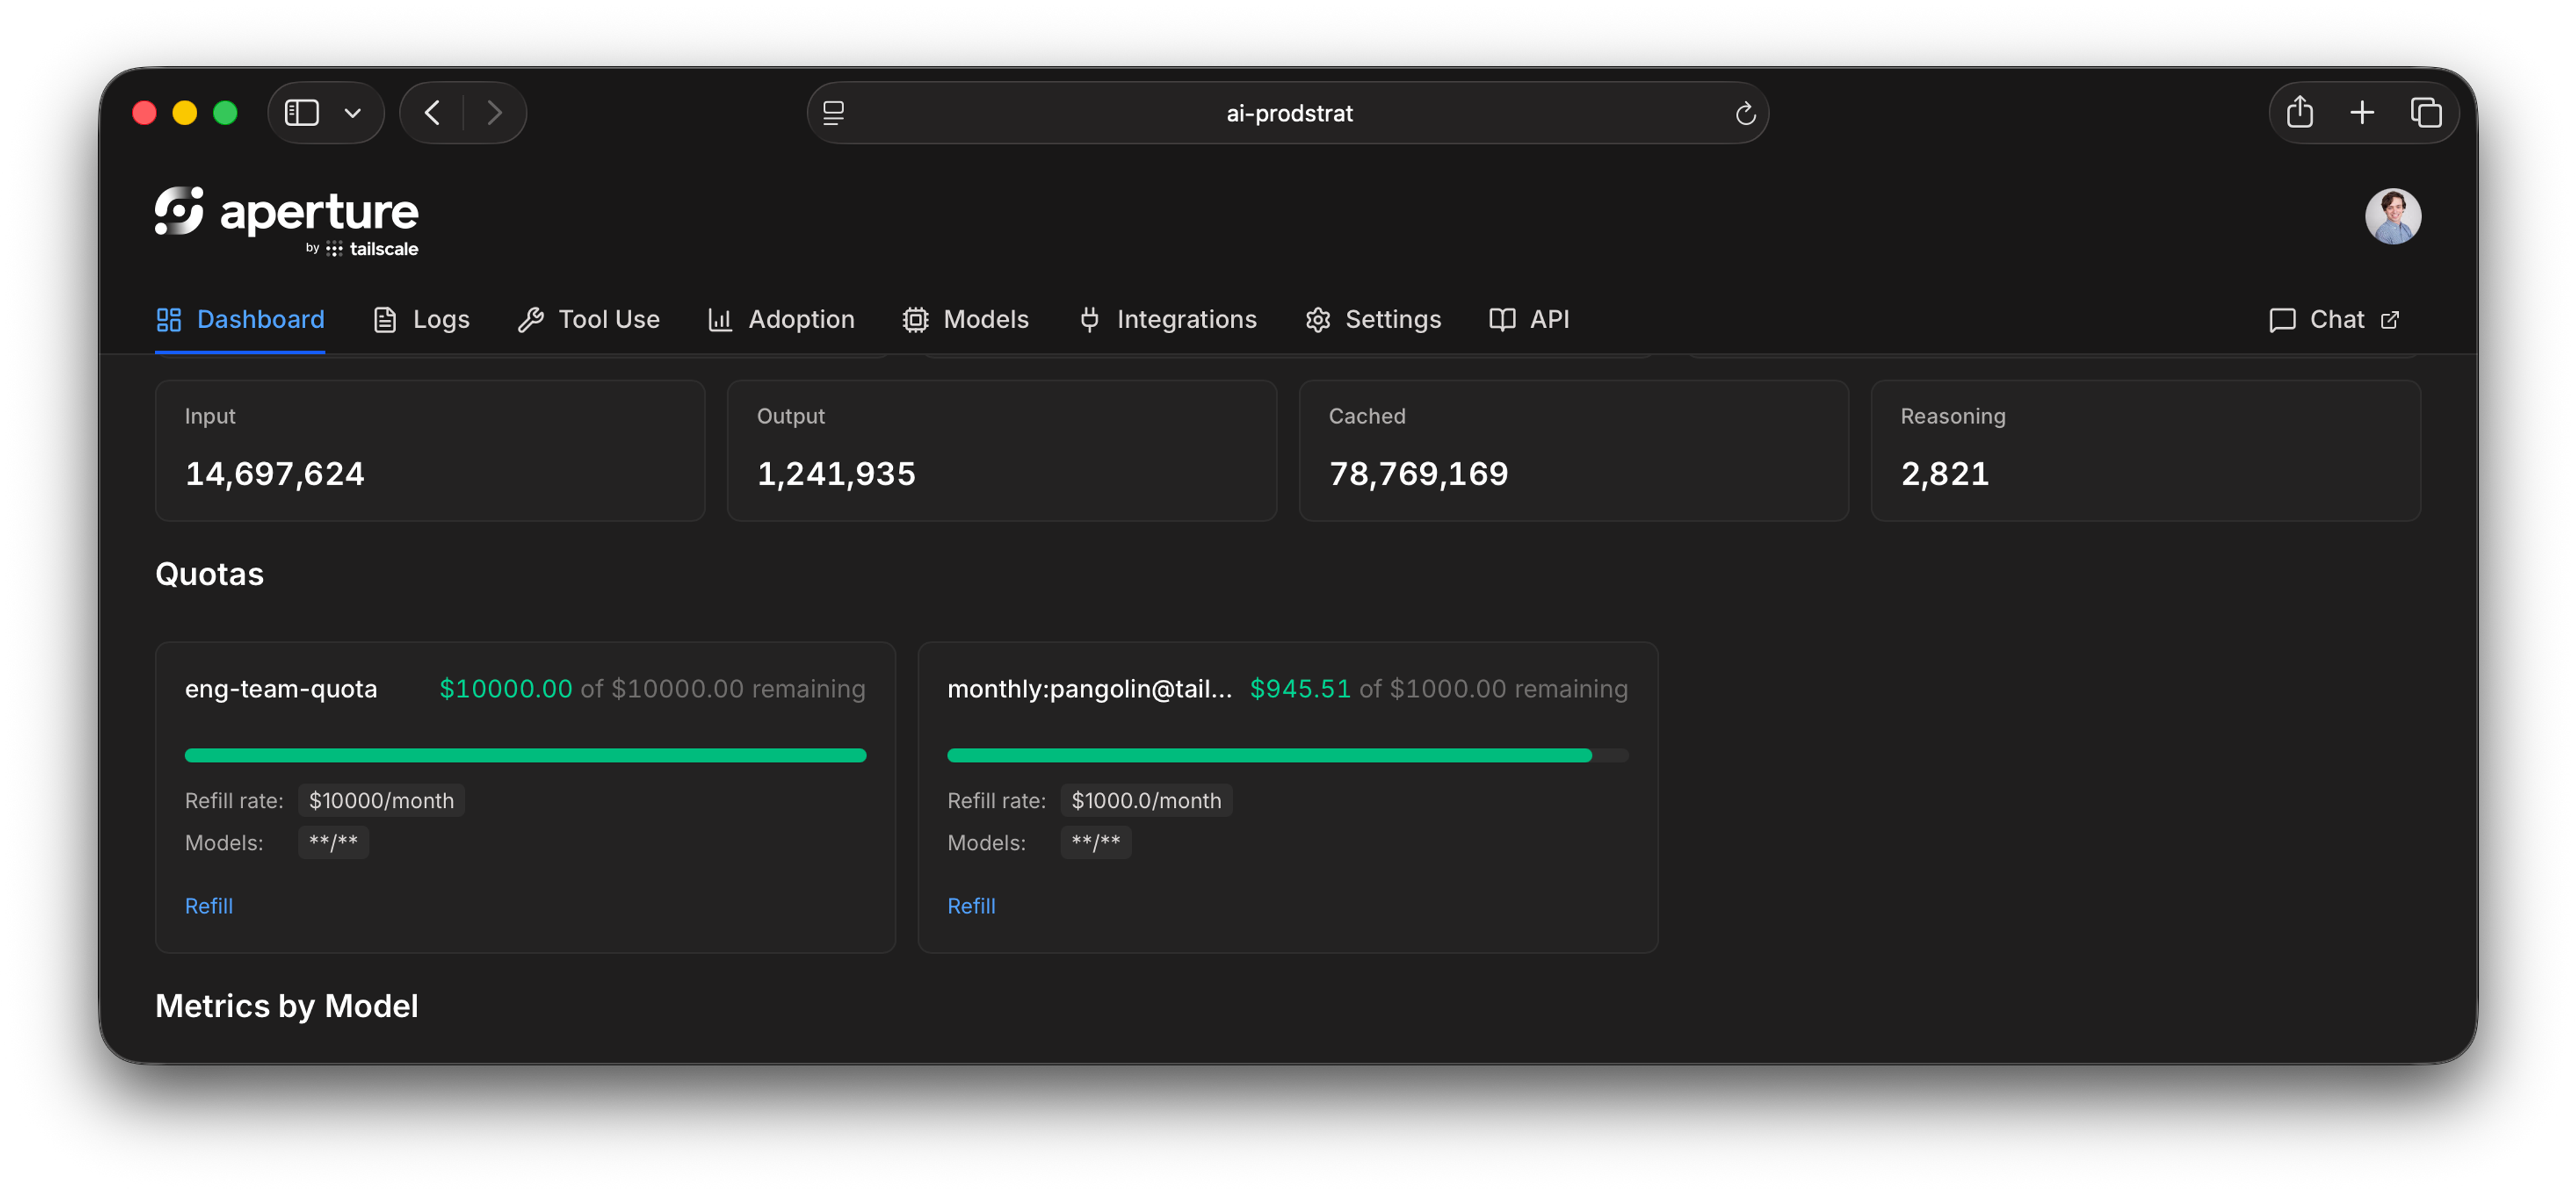Go back in browser history
The height and width of the screenshot is (1194, 2576).
click(432, 112)
